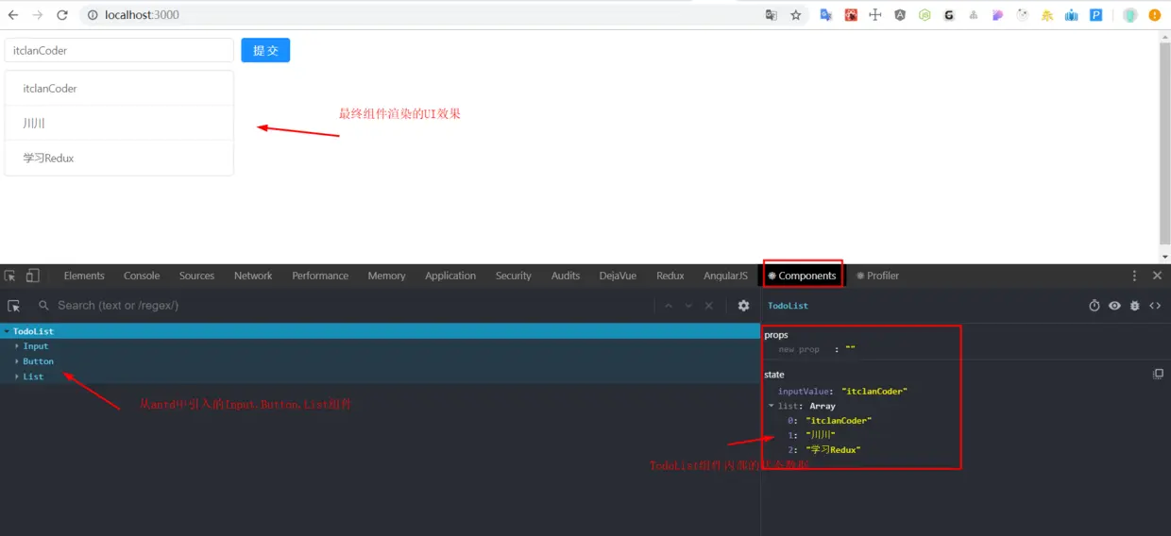The width and height of the screenshot is (1171, 536).
Task: Open the Security tab
Action: point(514,276)
